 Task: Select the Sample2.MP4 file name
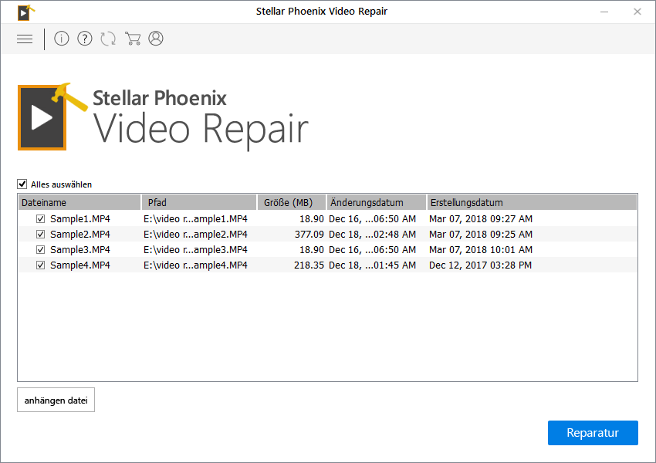click(80, 235)
